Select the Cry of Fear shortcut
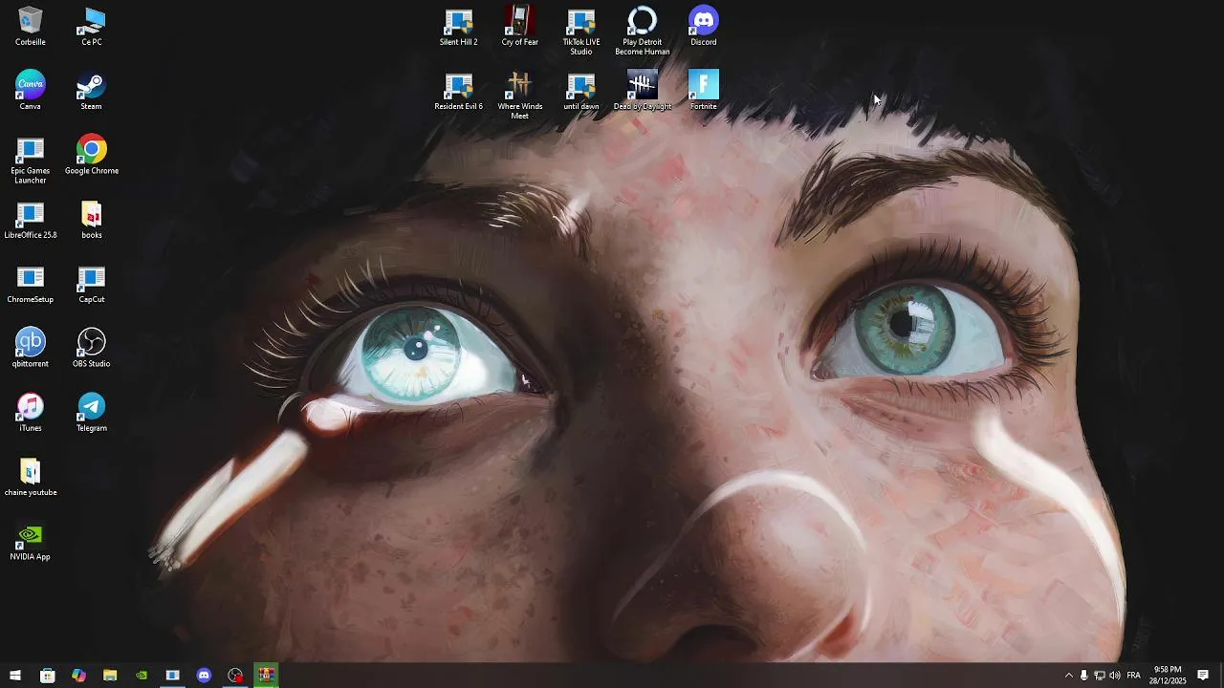The image size is (1224, 688). point(519,27)
